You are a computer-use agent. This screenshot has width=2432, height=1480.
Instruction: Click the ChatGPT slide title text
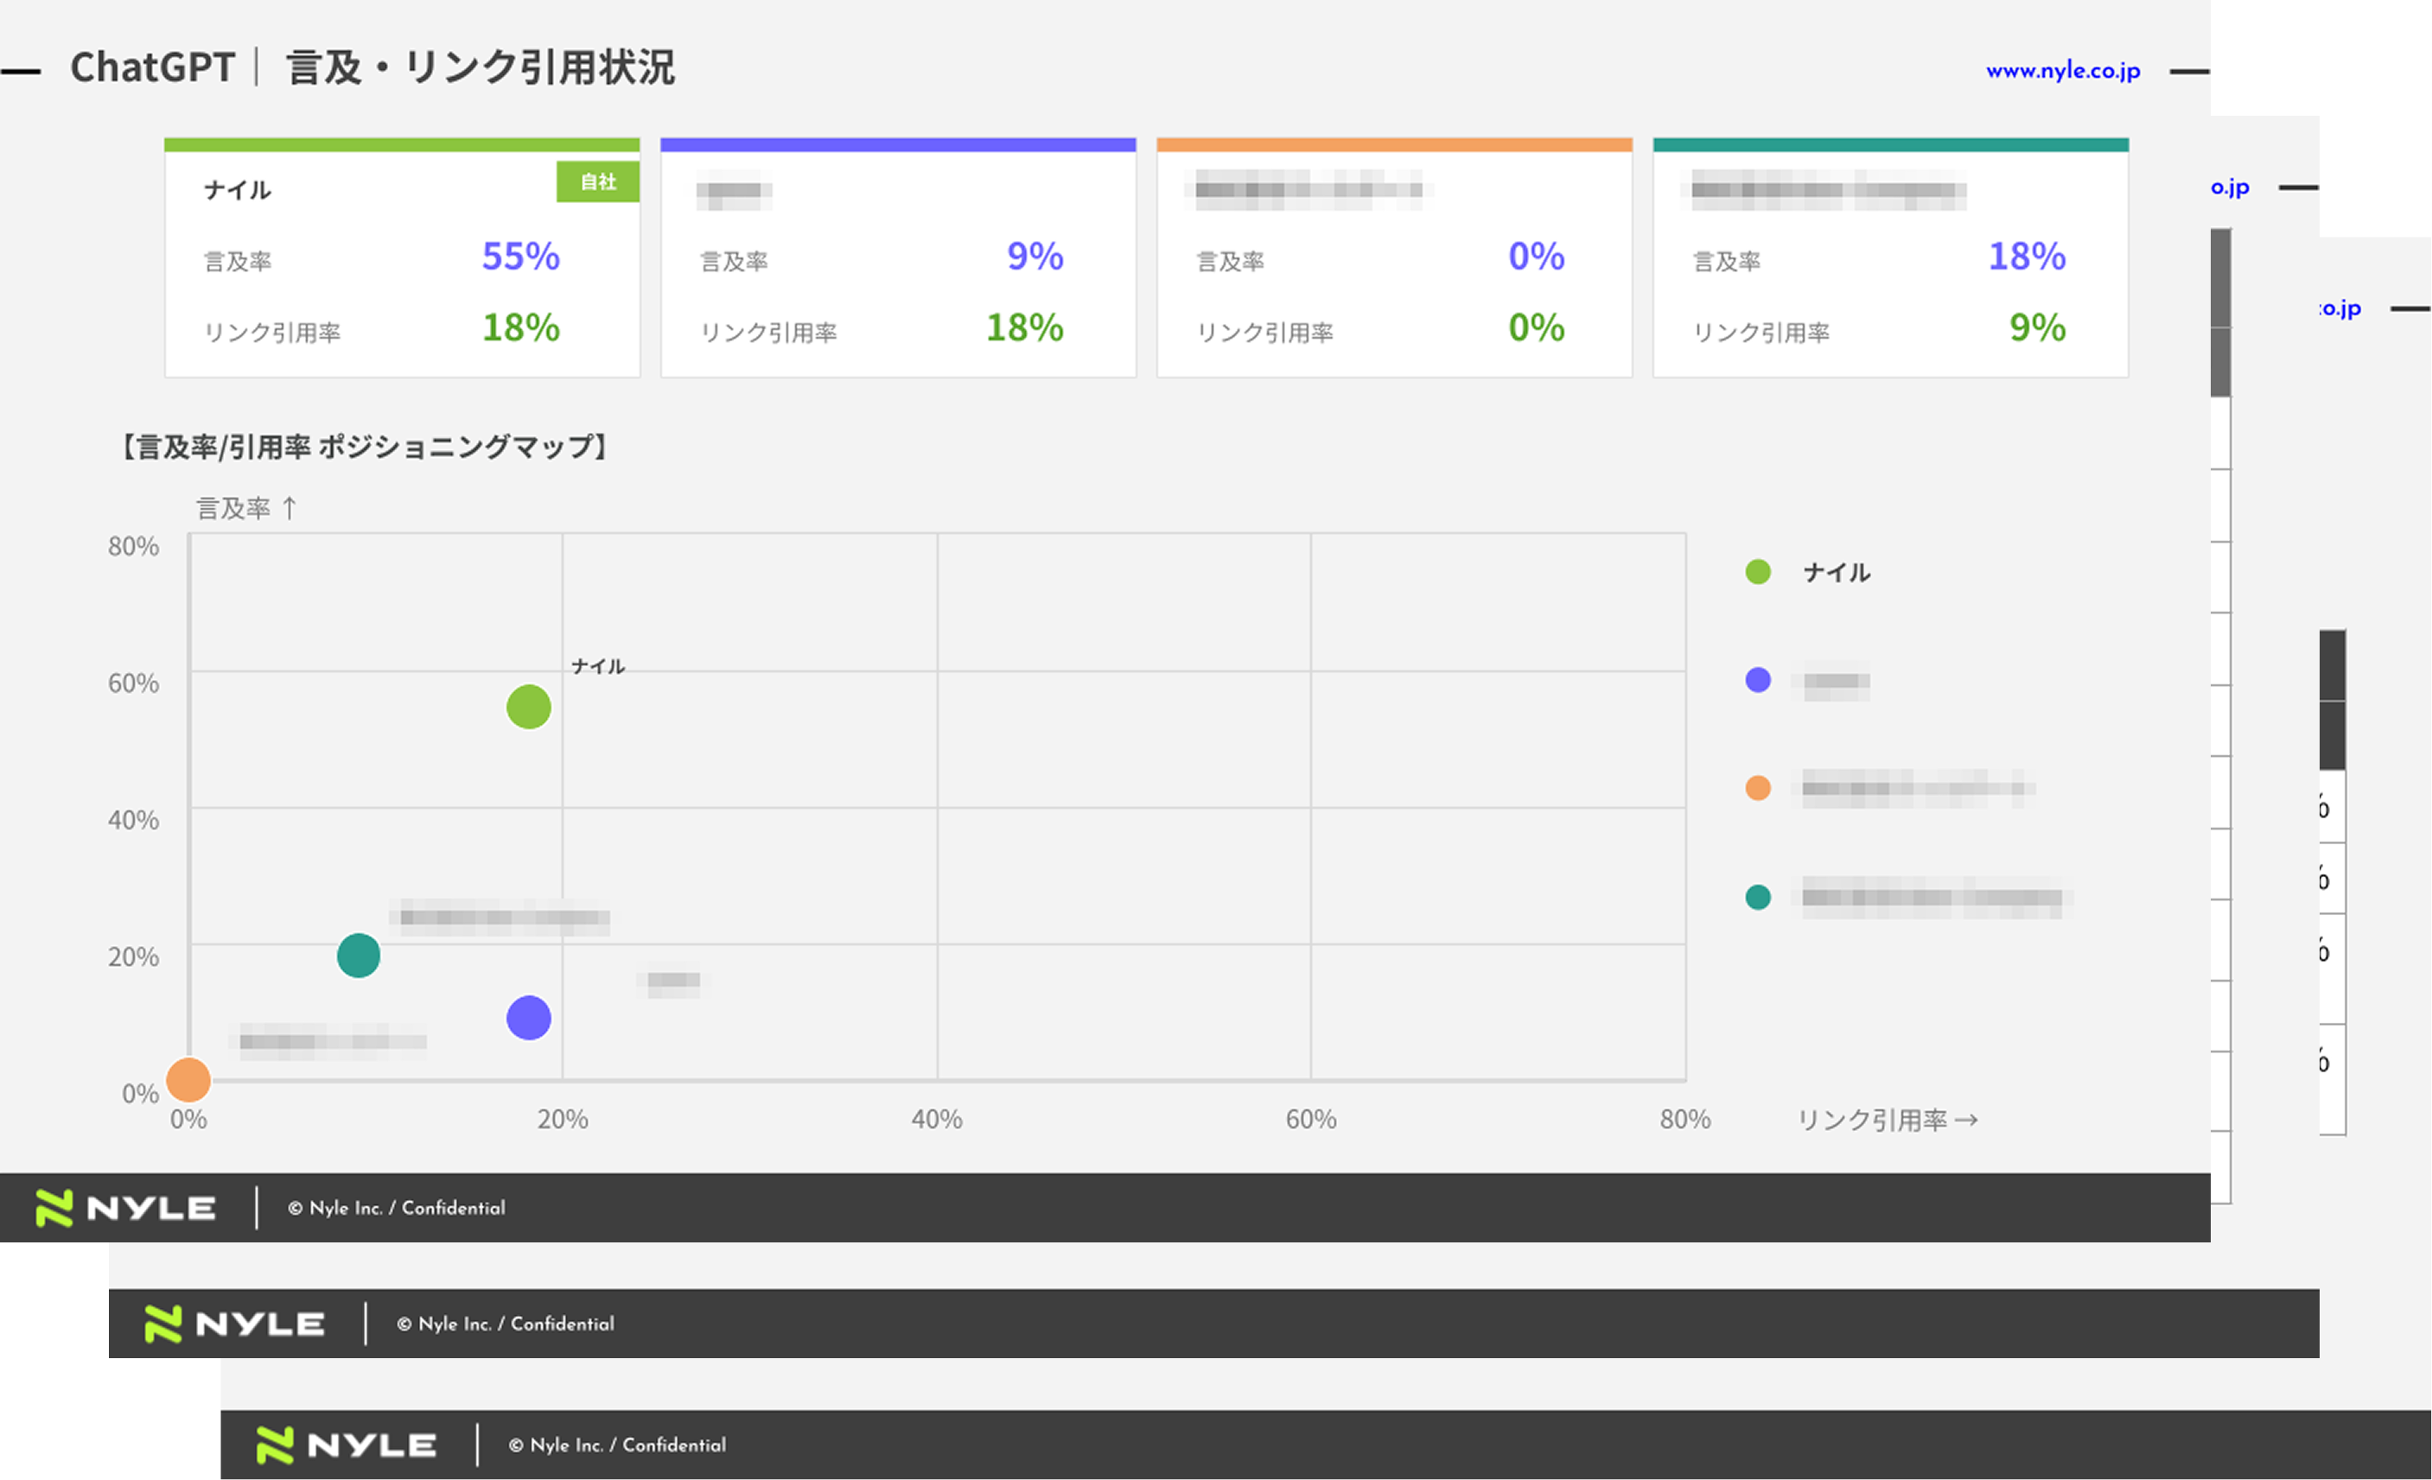(x=152, y=67)
